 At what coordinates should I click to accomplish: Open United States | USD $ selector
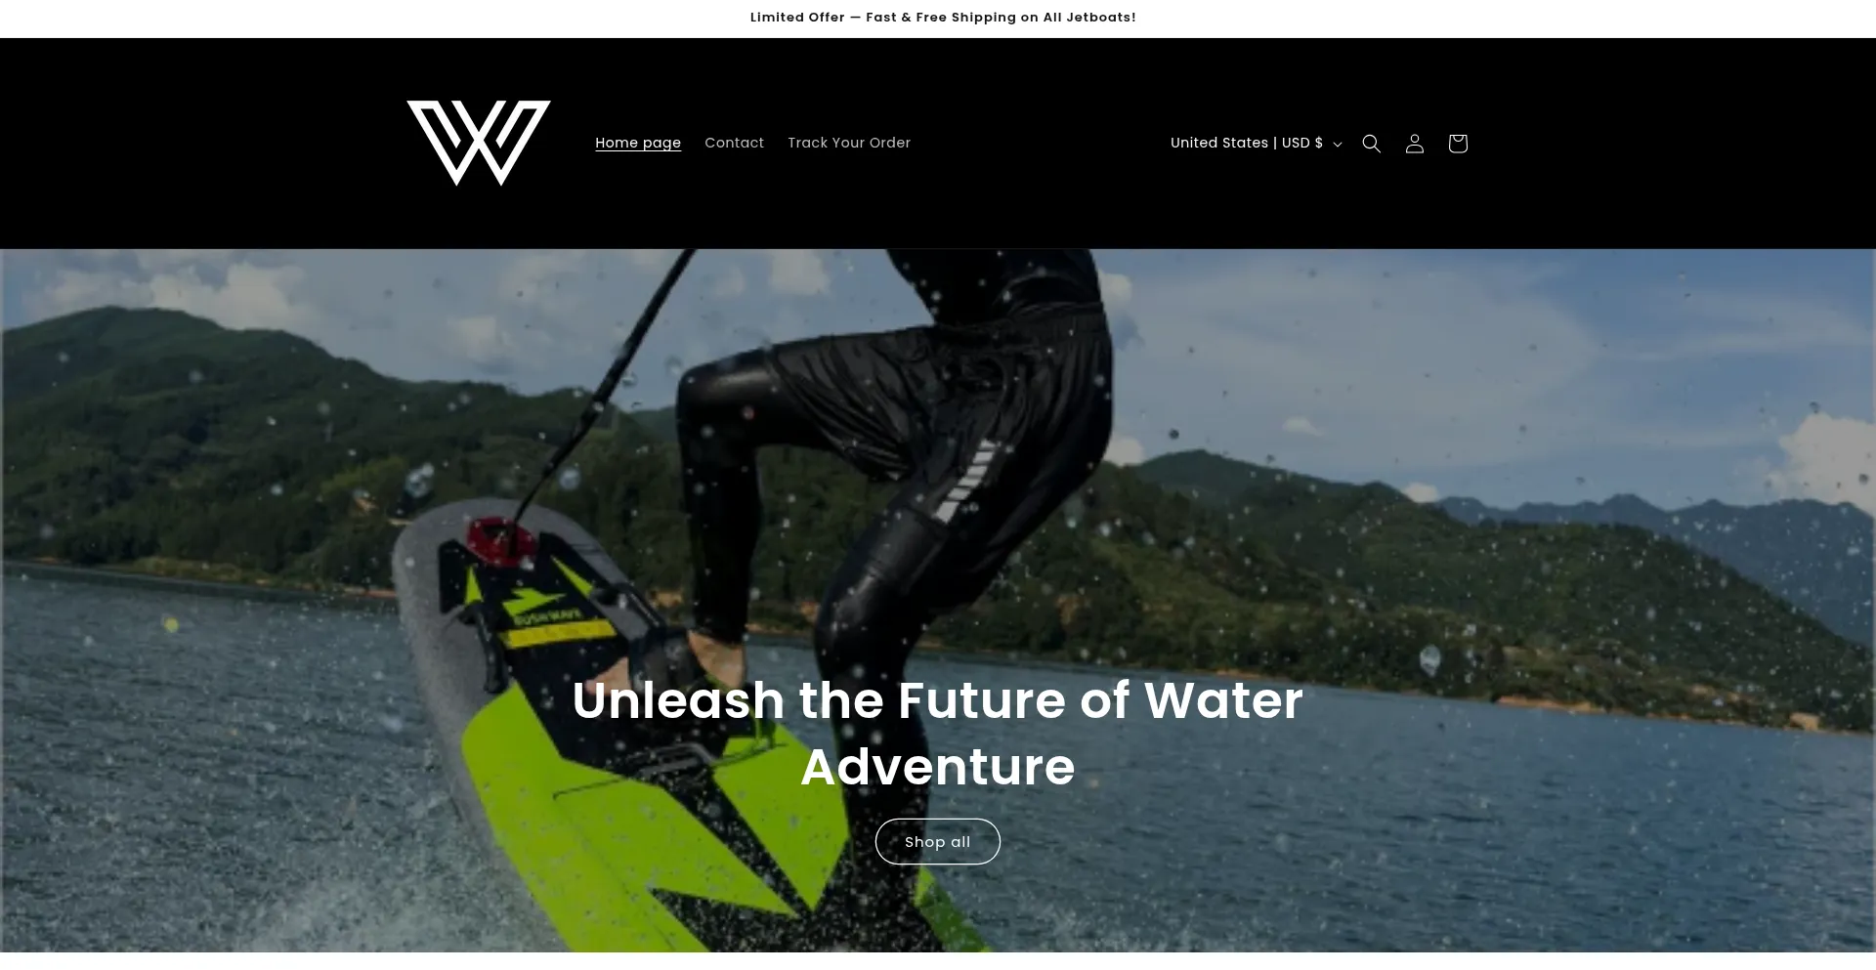click(x=1257, y=143)
